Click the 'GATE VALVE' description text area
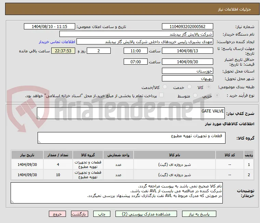The image size is (260, 223). (x=131, y=113)
